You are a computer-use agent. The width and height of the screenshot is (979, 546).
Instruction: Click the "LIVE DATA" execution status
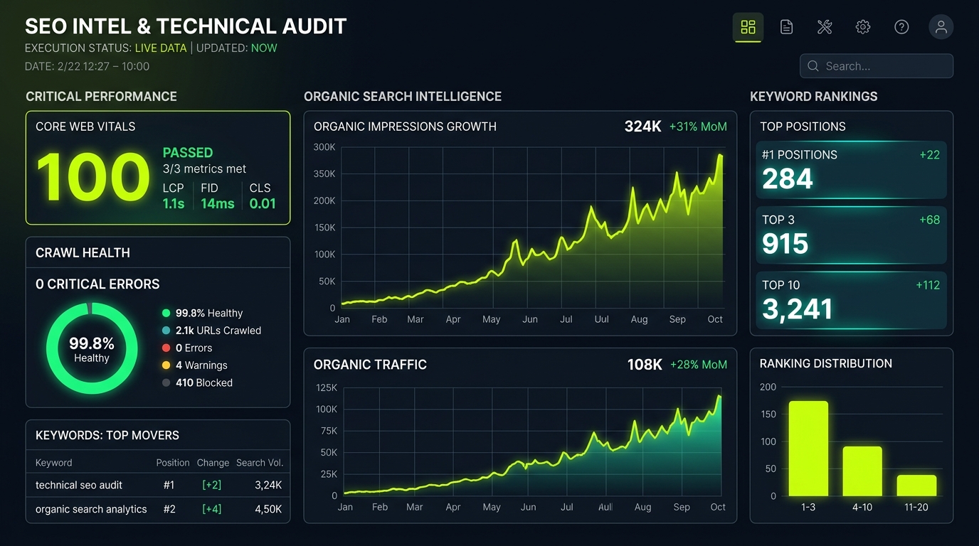[161, 48]
